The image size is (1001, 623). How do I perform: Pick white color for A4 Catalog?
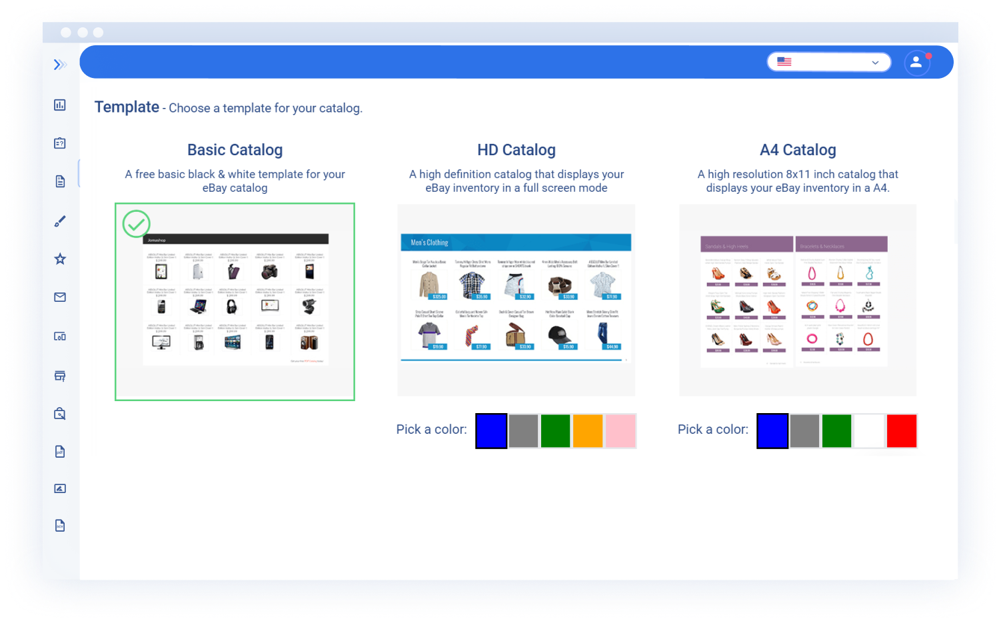click(869, 430)
